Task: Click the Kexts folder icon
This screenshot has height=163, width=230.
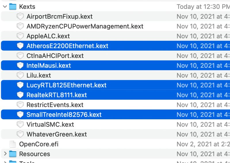Action: (13, 6)
